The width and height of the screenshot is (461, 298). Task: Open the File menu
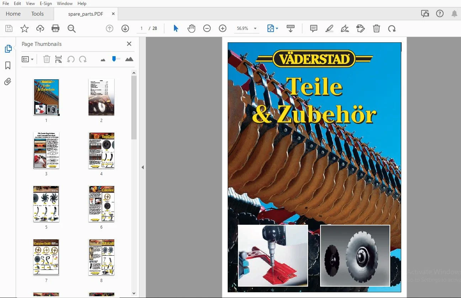(x=6, y=4)
